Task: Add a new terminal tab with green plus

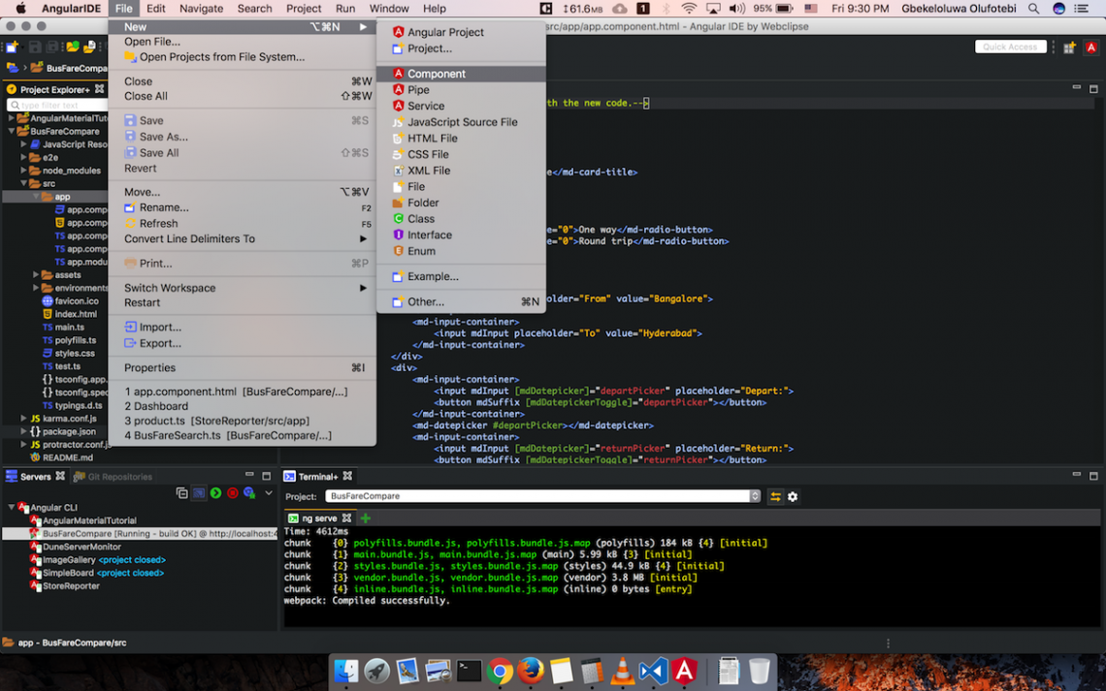Action: pyautogui.click(x=366, y=518)
